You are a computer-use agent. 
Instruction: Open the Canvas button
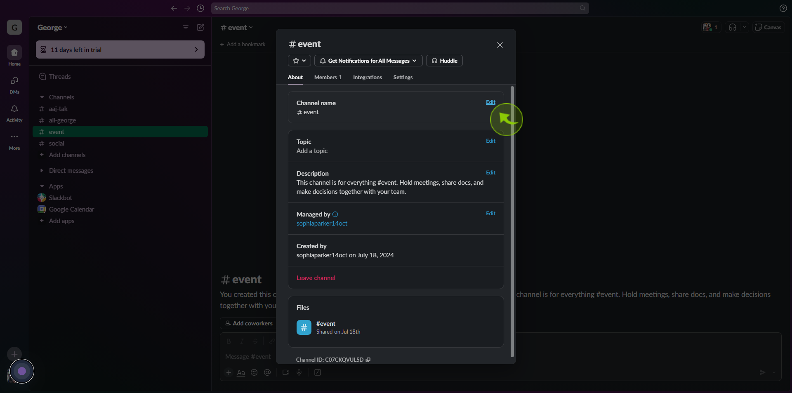pyautogui.click(x=768, y=27)
